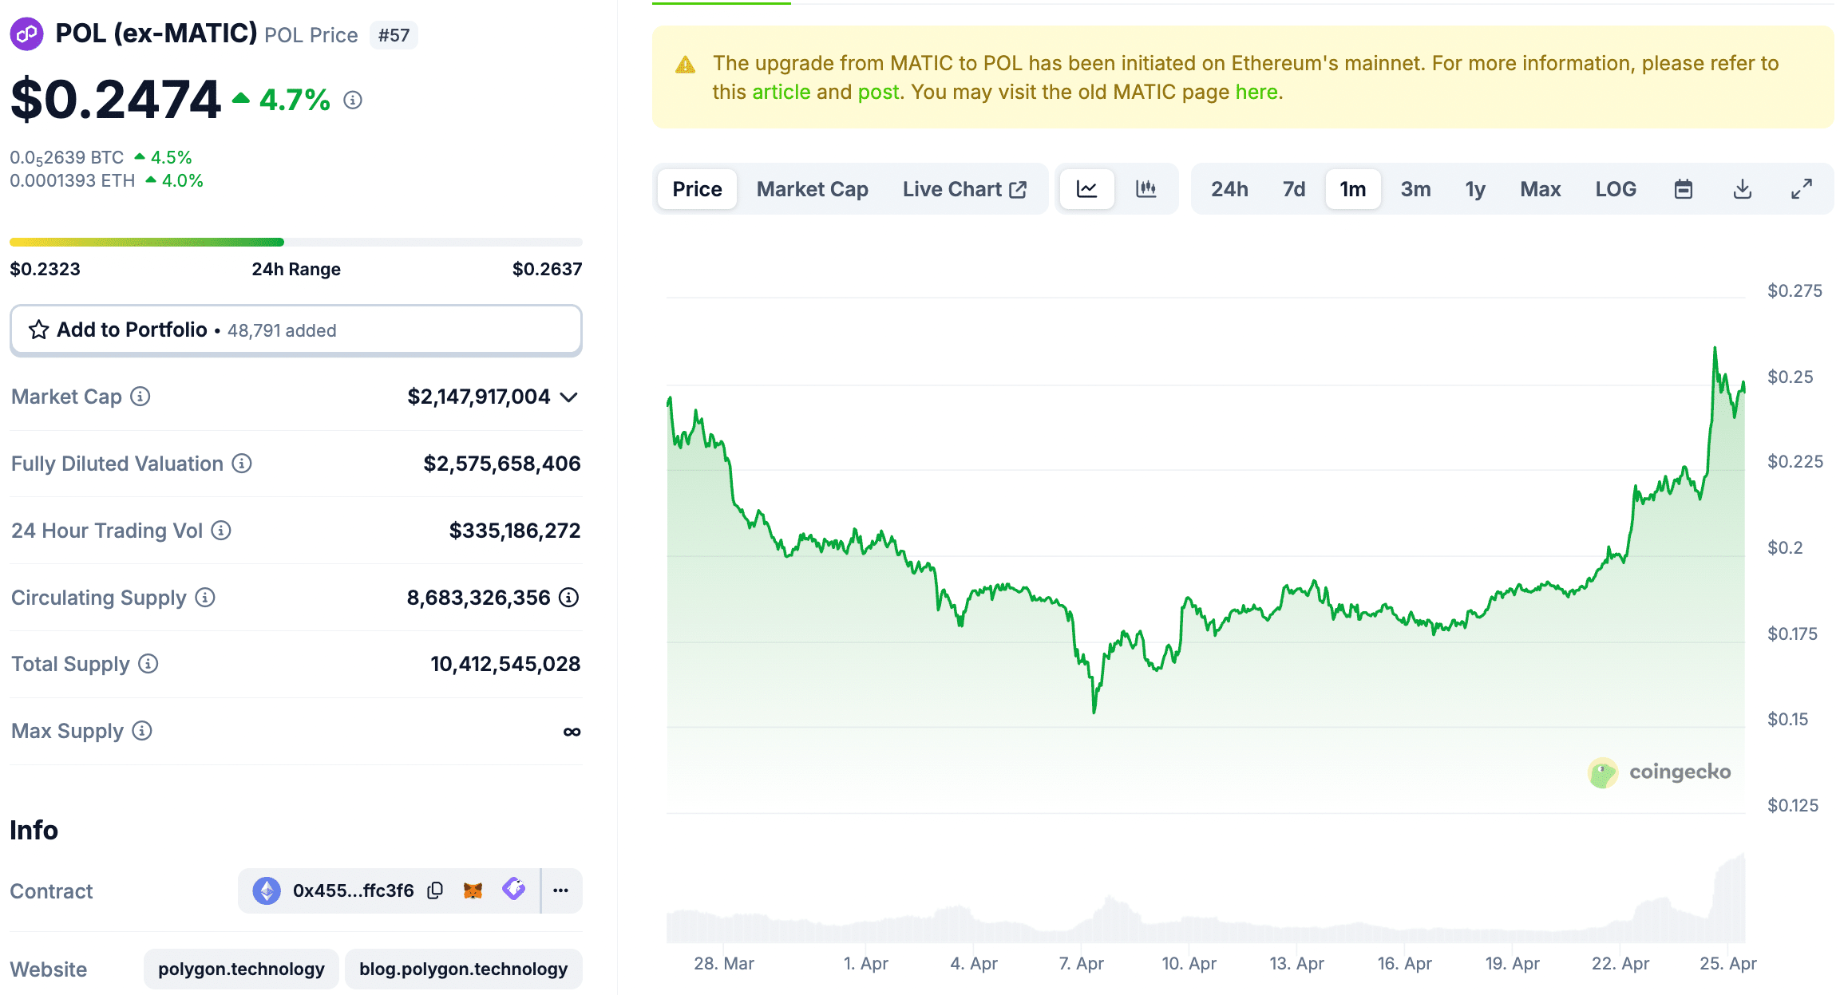Star POL via Add to Portfolio
Image resolution: width=1840 pixels, height=995 pixels.
click(x=38, y=329)
